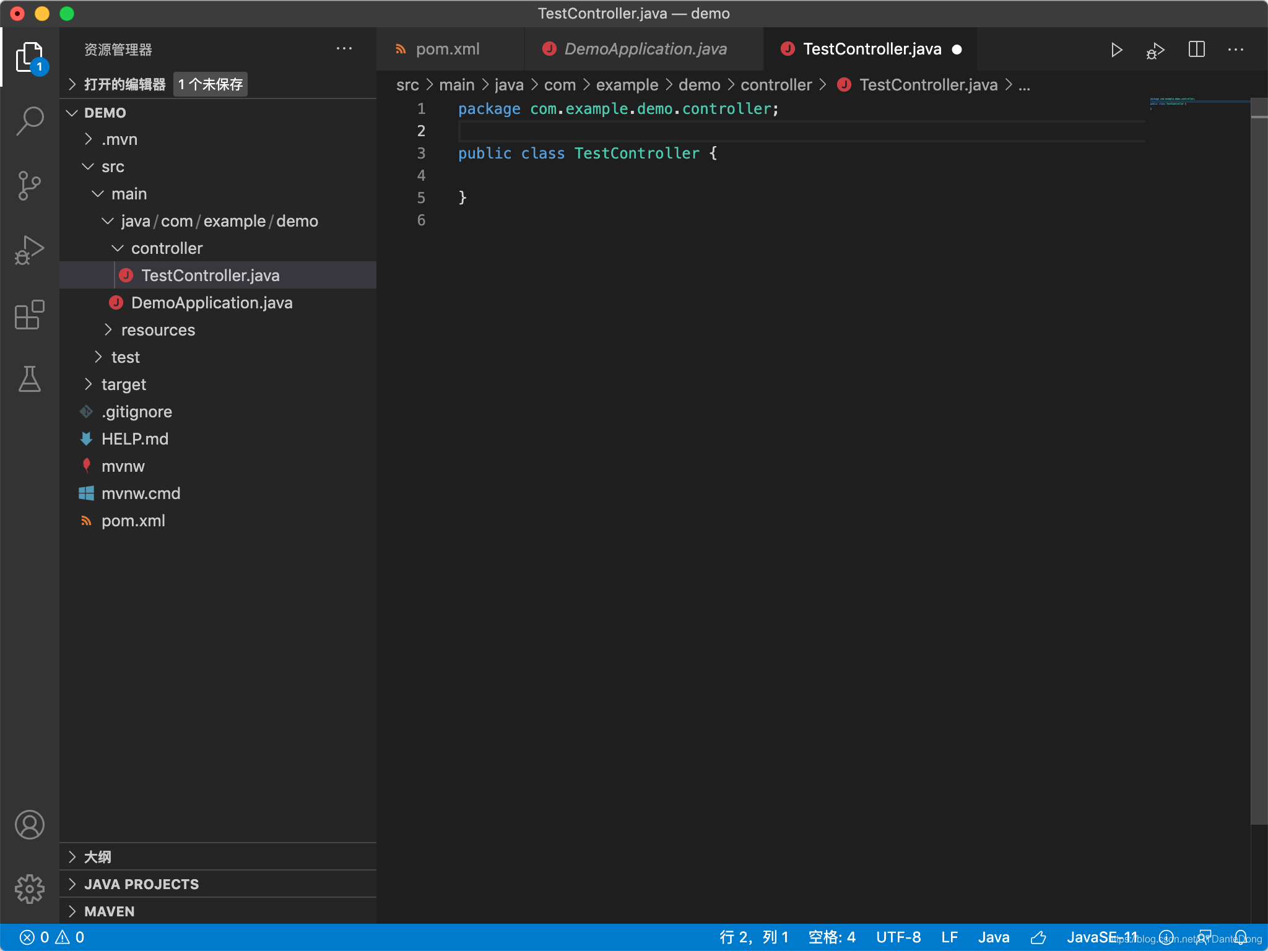Image resolution: width=1268 pixels, height=951 pixels.
Task: Click the TestController class name in code
Action: tap(636, 153)
